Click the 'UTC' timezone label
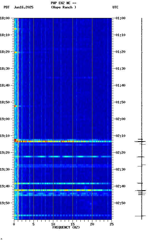The width and height of the screenshot is (154, 242). click(116, 7)
